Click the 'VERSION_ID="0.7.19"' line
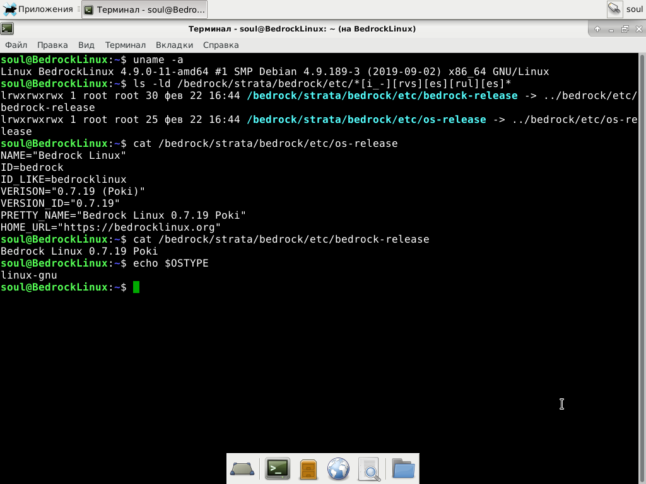The height and width of the screenshot is (484, 646). [x=60, y=203]
